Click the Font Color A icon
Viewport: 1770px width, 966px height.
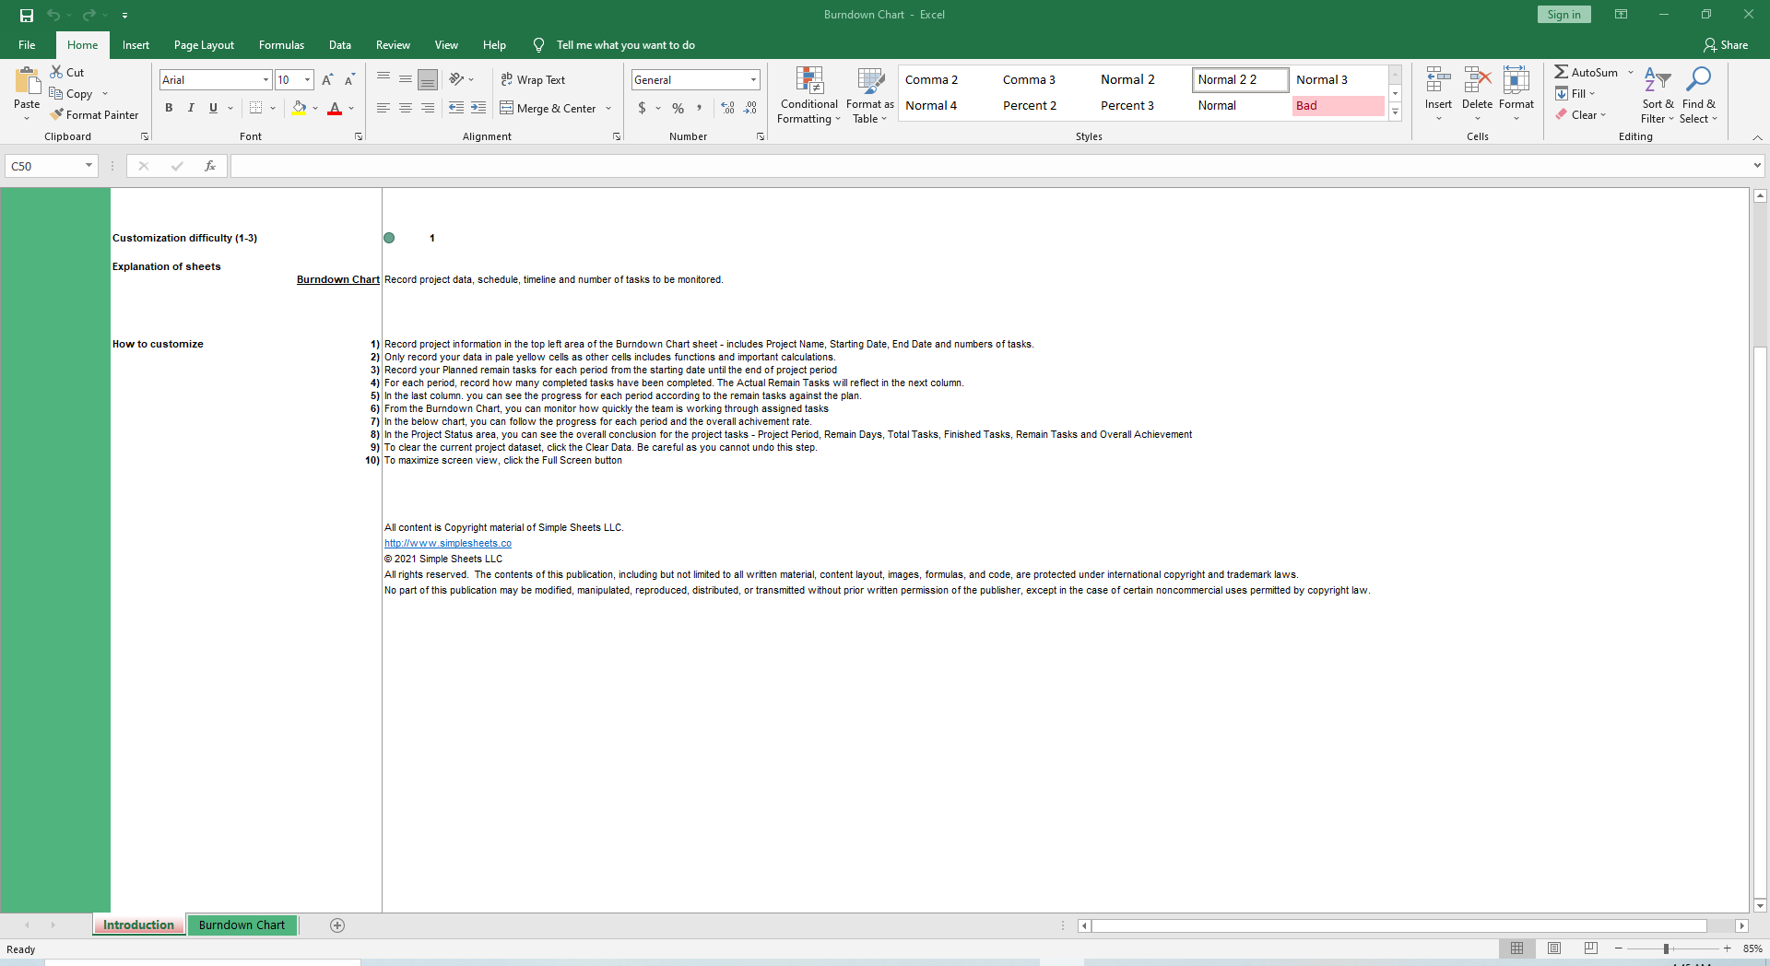[335, 108]
